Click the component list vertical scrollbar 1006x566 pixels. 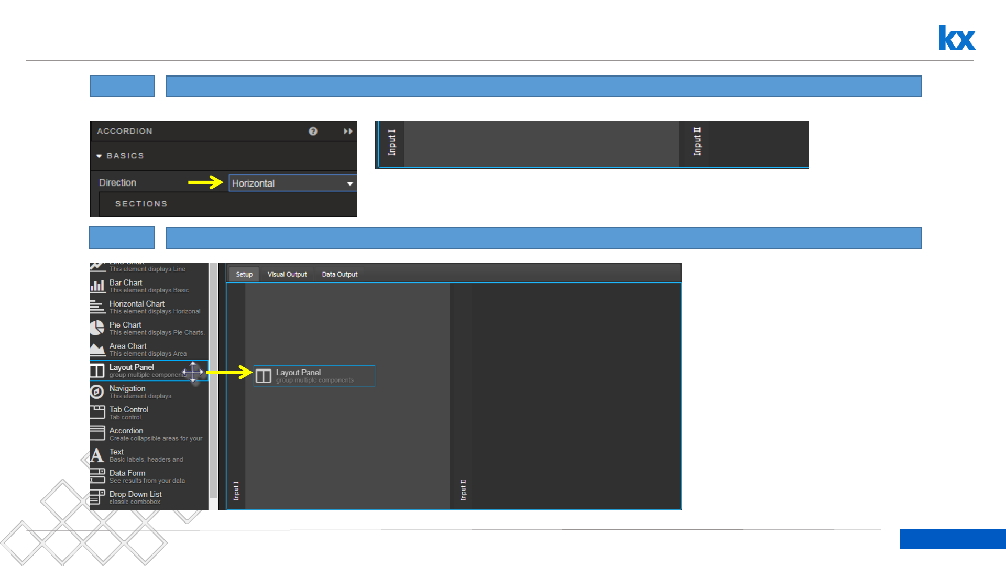213,383
